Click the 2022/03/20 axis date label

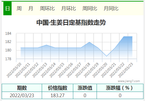click(x=100, y=70)
